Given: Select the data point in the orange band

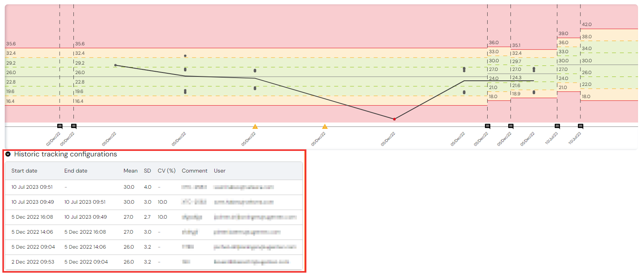Looking at the screenshot, I should pyautogui.click(x=185, y=56).
